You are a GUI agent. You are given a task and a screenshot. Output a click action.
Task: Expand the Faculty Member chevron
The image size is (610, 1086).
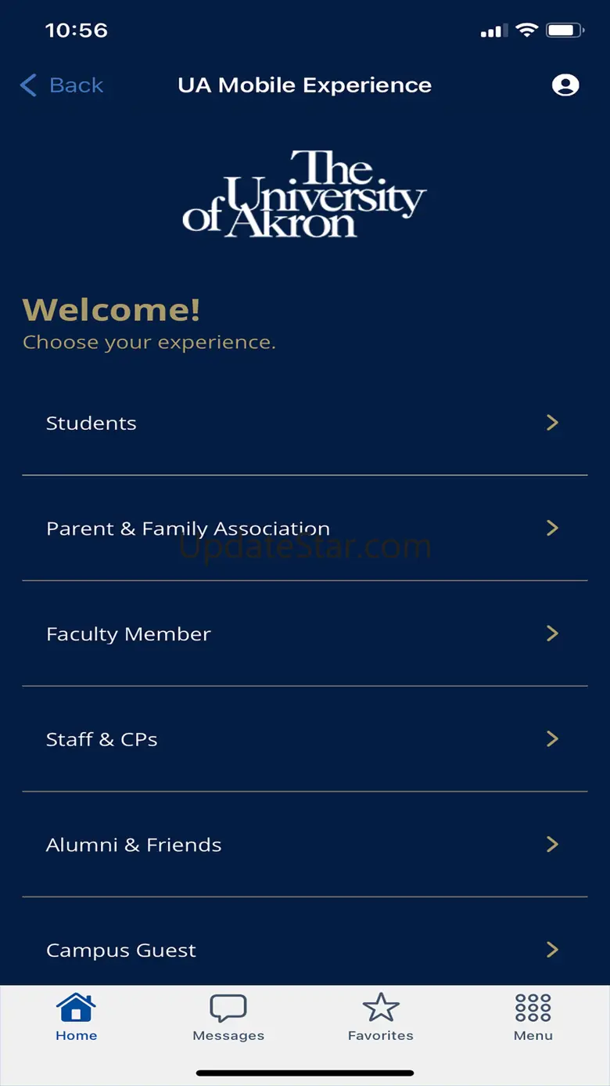pos(552,633)
